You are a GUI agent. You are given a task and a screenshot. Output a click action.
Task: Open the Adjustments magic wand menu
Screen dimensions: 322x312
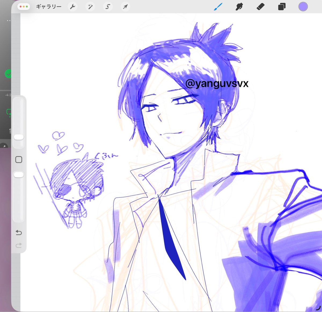coord(90,7)
